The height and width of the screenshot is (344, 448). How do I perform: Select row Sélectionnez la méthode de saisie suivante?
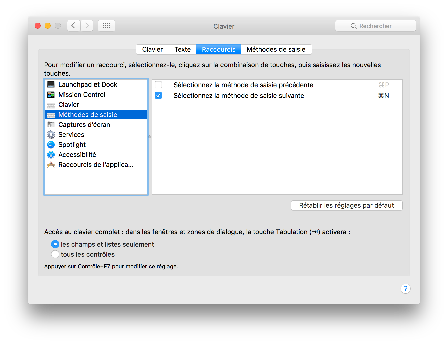[x=277, y=96]
